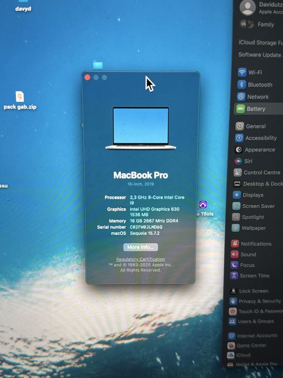Open Wi-Fi settings icon in sidebar
Screen dimensions: 283x378
242,72
